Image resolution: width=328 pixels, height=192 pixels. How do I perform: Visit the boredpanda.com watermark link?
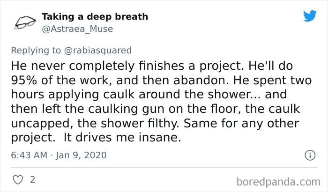pos(276,181)
